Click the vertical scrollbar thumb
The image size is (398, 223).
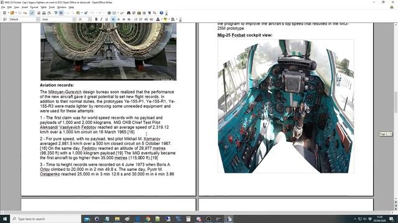396,102
